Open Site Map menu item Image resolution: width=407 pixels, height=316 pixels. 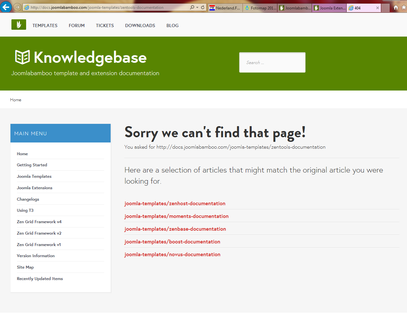(x=25, y=267)
